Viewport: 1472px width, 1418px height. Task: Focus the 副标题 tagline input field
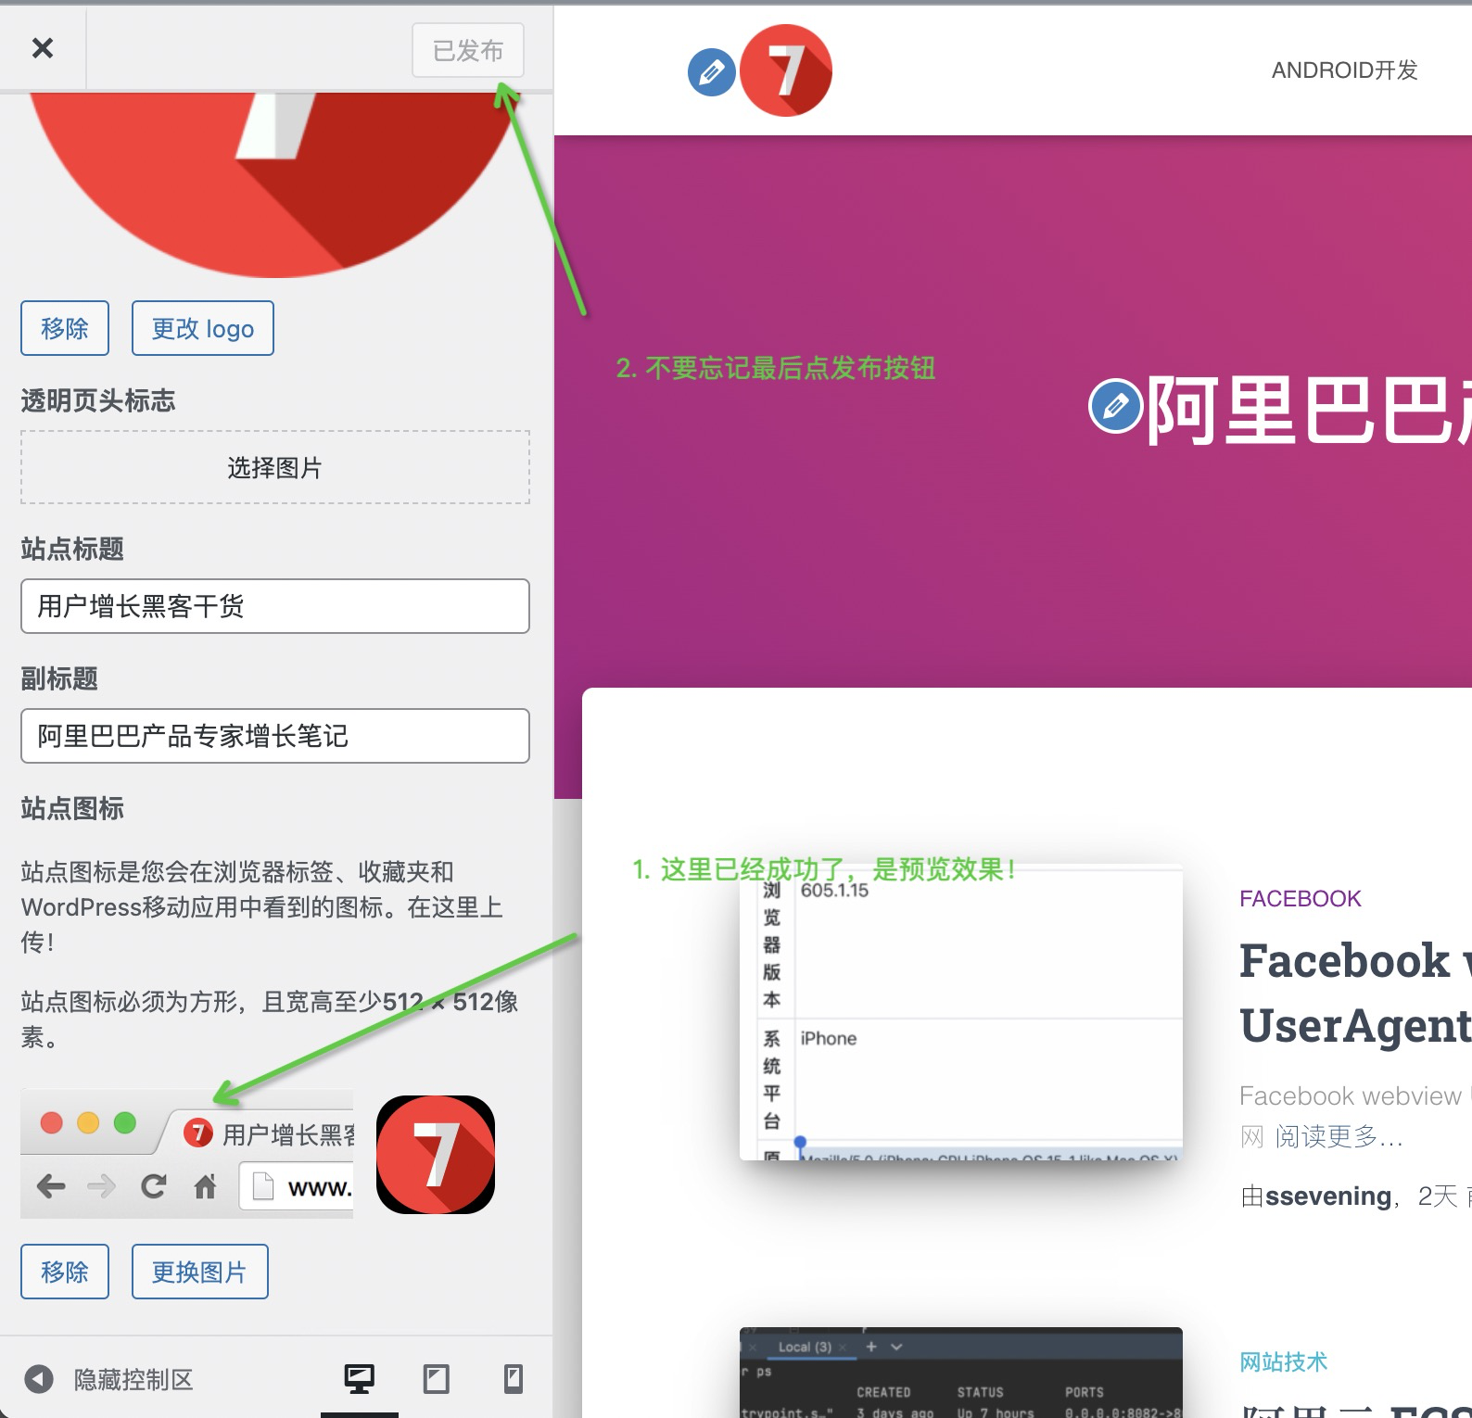[x=275, y=736]
